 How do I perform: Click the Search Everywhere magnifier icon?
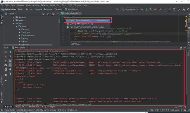(188, 9)
